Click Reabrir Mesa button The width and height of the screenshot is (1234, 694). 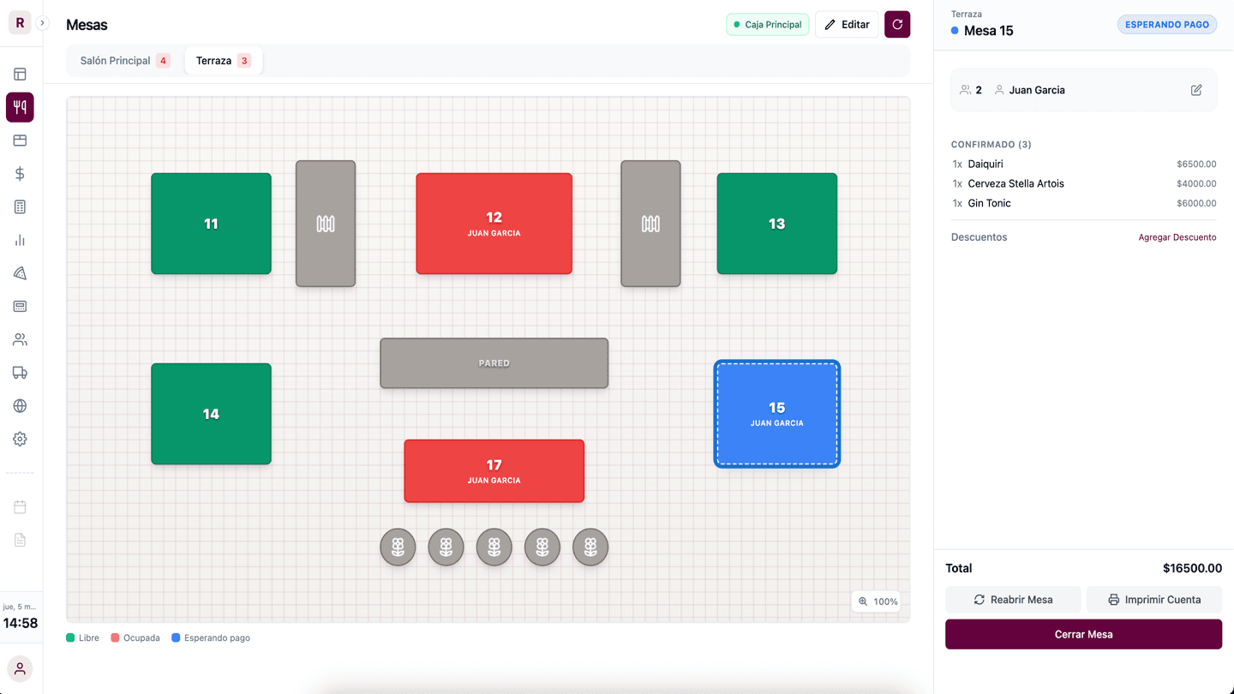pyautogui.click(x=1012, y=600)
